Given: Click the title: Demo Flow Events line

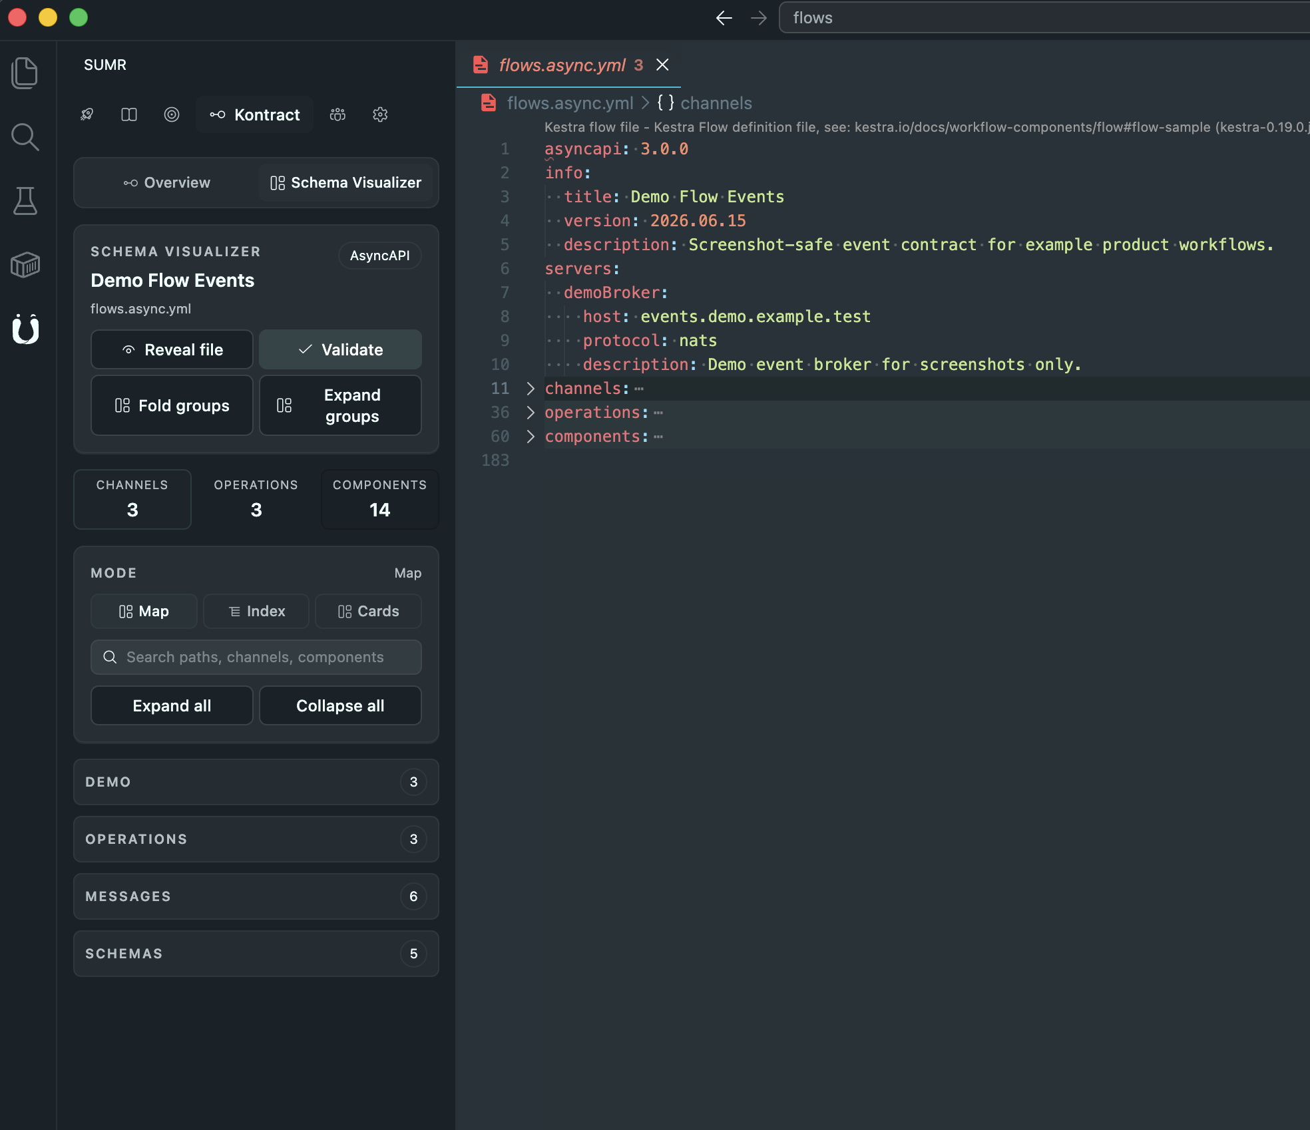Looking at the screenshot, I should pyautogui.click(x=674, y=197).
